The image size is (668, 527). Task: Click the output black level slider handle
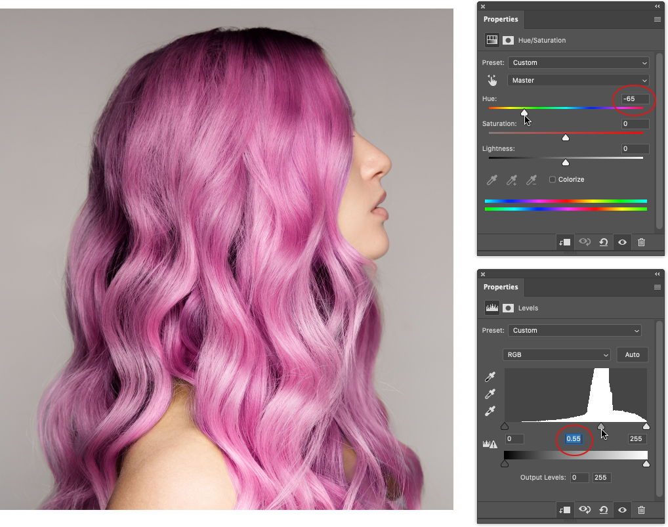(x=505, y=464)
